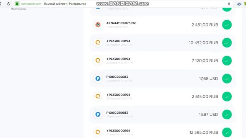Click the green secure lock icon

[x=17, y=4]
